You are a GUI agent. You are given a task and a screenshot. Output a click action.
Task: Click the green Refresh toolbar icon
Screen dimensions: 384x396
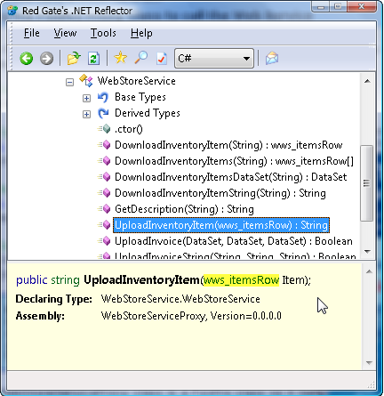pyautogui.click(x=93, y=58)
